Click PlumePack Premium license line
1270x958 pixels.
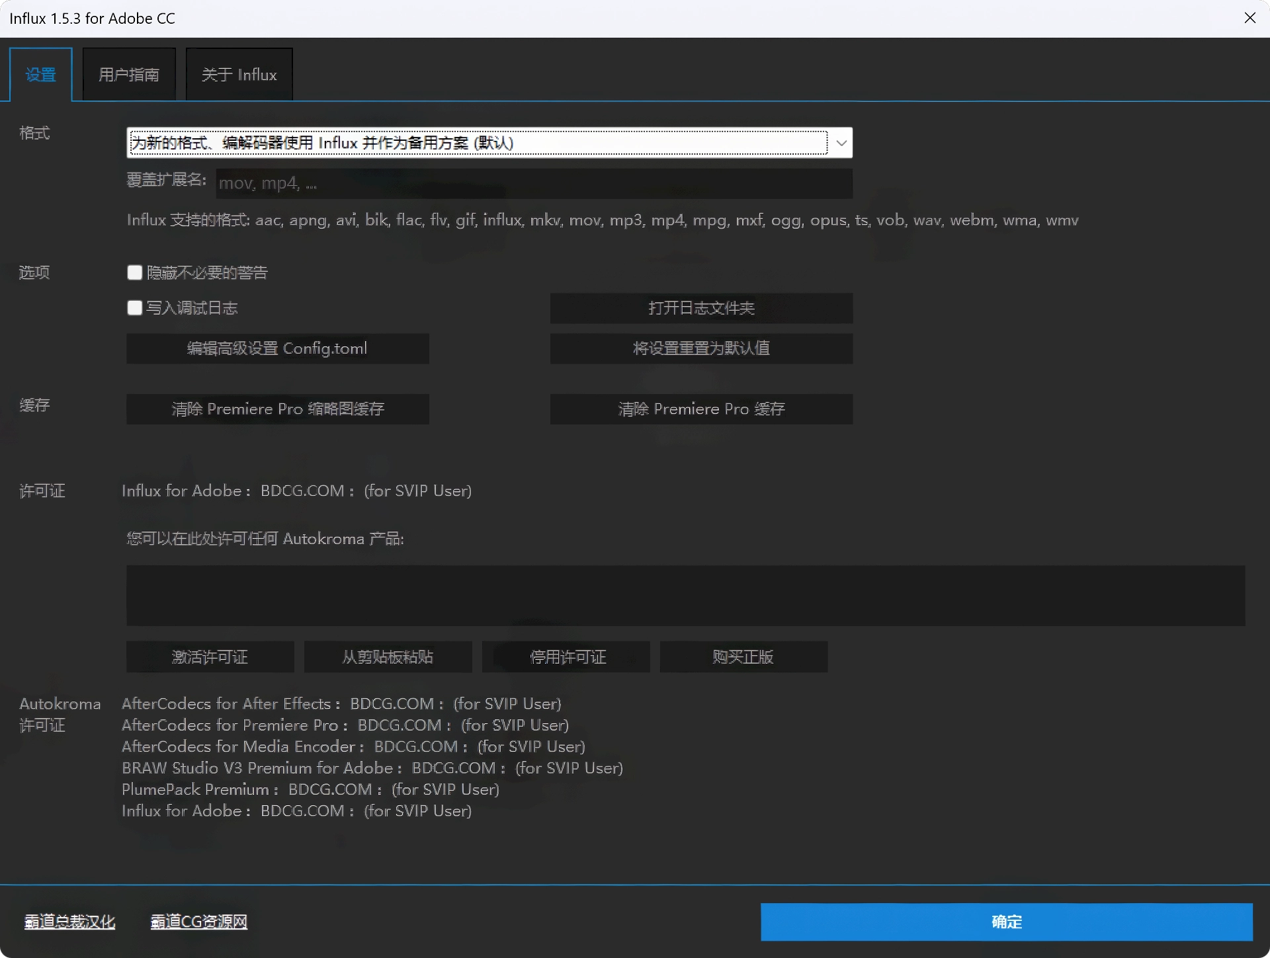click(310, 789)
